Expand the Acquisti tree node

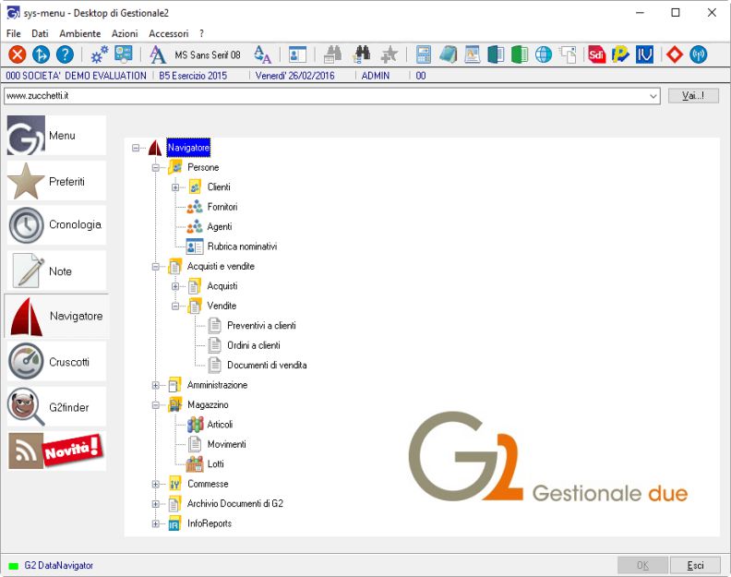[175, 286]
